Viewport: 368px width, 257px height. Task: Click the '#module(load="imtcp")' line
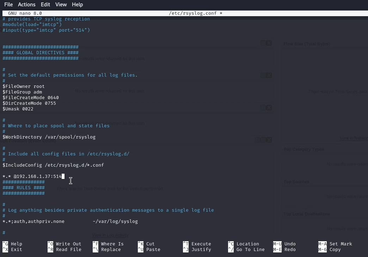pyautogui.click(x=32, y=25)
